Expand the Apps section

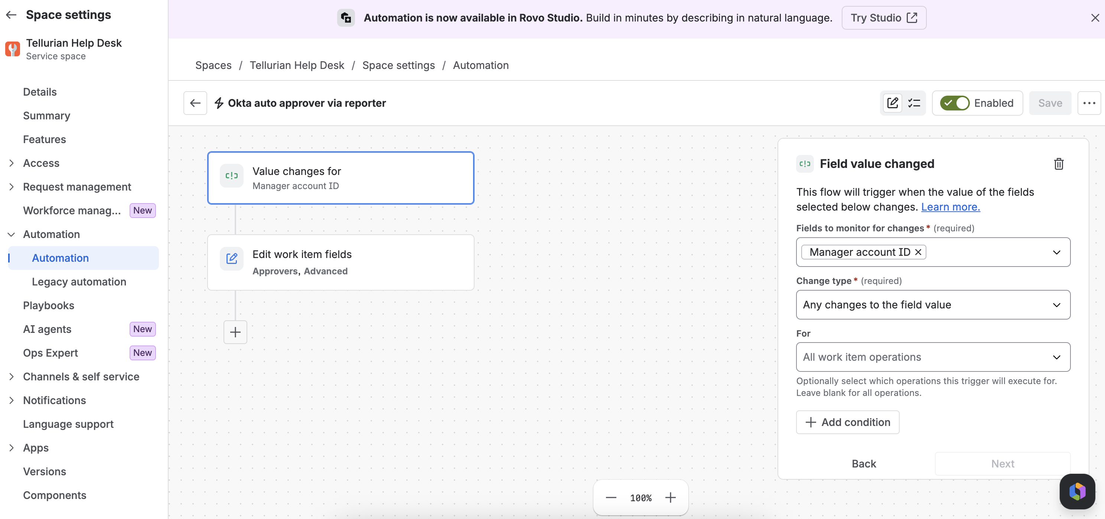click(x=11, y=447)
